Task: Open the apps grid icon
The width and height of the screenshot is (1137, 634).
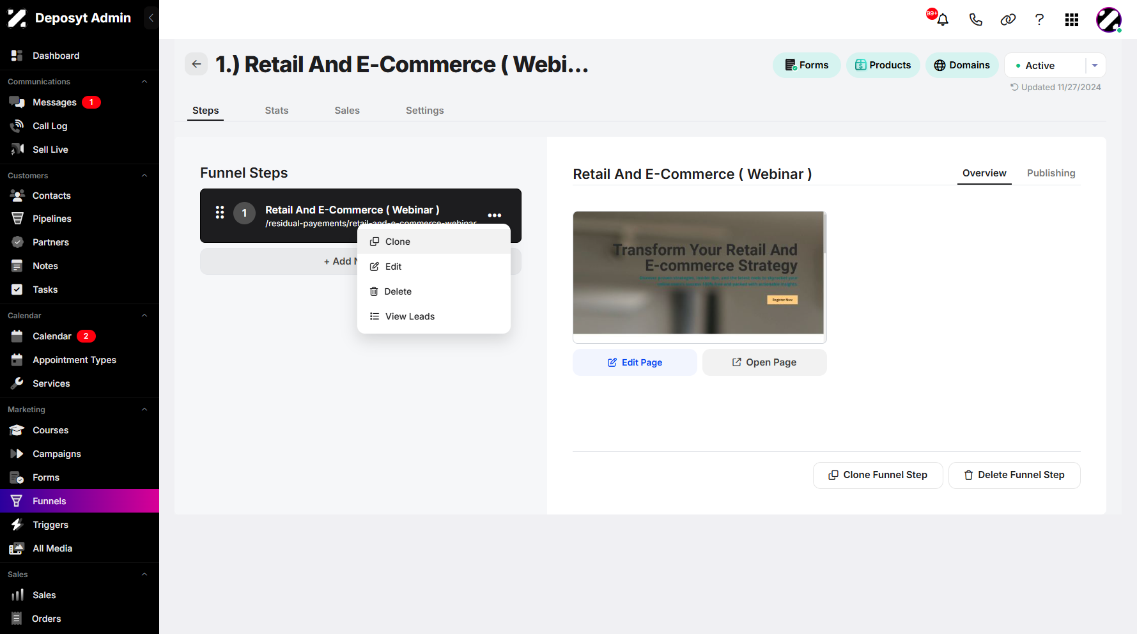Action: [1072, 20]
